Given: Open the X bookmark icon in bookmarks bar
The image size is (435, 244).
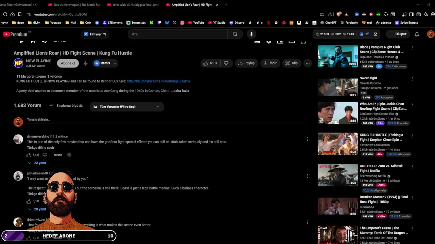Looking at the screenshot, I should [174, 23].
